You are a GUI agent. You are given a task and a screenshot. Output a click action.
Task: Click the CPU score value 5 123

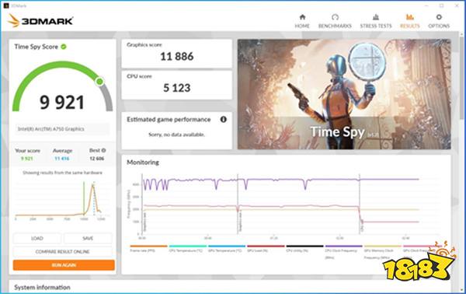177,88
